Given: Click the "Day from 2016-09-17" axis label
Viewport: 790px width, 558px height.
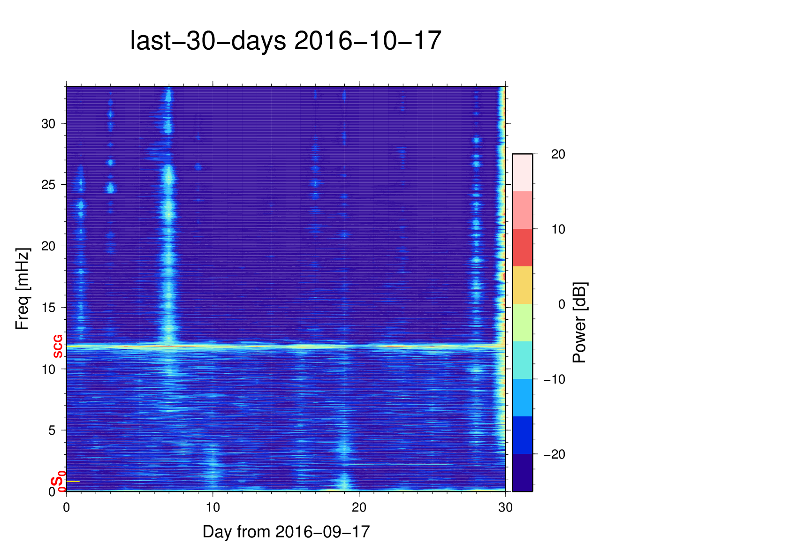Looking at the screenshot, I should pyautogui.click(x=286, y=532).
